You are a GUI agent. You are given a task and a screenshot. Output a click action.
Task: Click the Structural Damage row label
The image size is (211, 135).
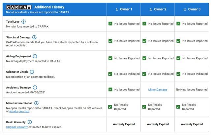18,37
